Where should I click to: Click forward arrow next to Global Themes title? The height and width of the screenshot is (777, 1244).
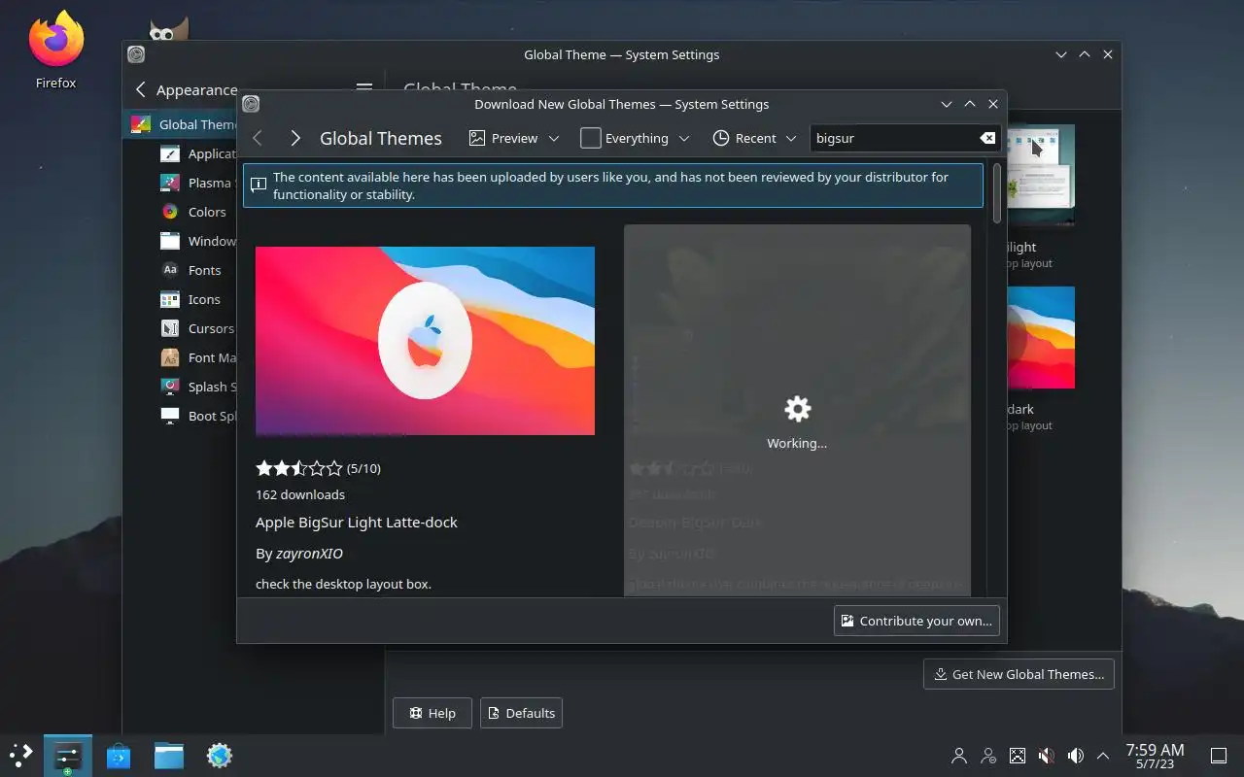[295, 138]
